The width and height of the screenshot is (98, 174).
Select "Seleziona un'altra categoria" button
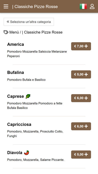[29, 22]
